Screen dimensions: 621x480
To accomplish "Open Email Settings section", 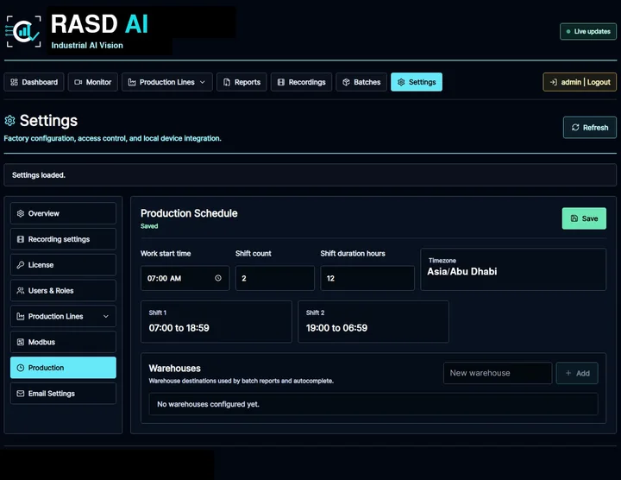I will (x=63, y=394).
